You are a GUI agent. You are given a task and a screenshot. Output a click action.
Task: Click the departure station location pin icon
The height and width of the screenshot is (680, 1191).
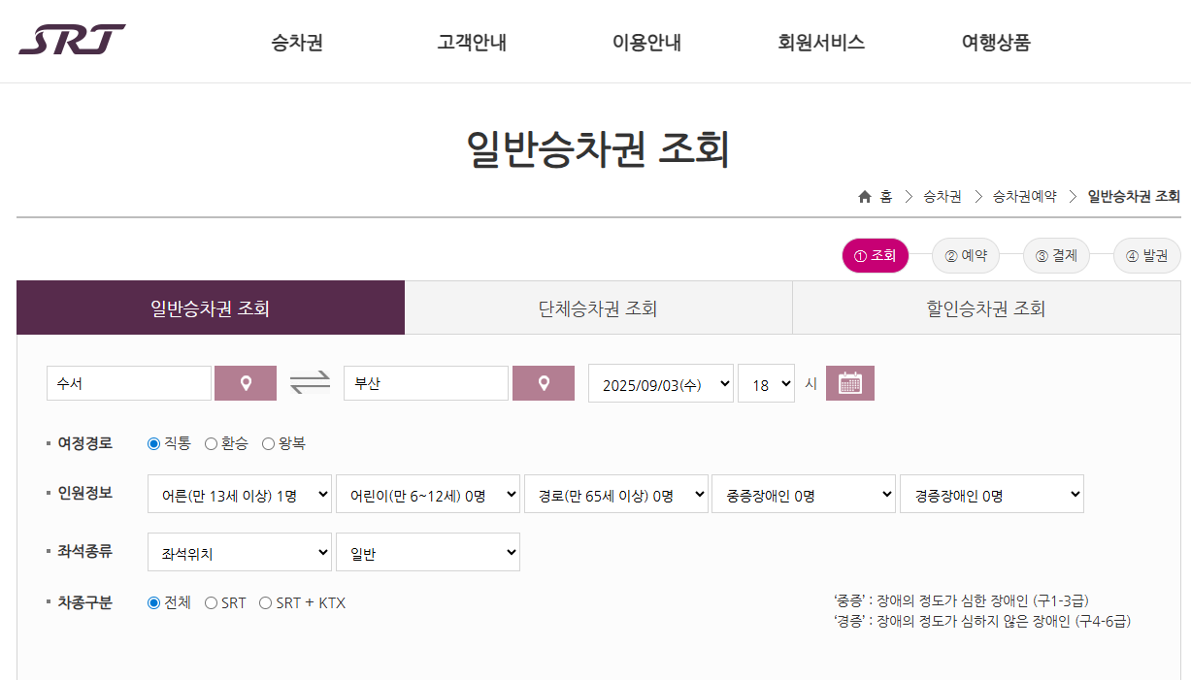coord(246,382)
